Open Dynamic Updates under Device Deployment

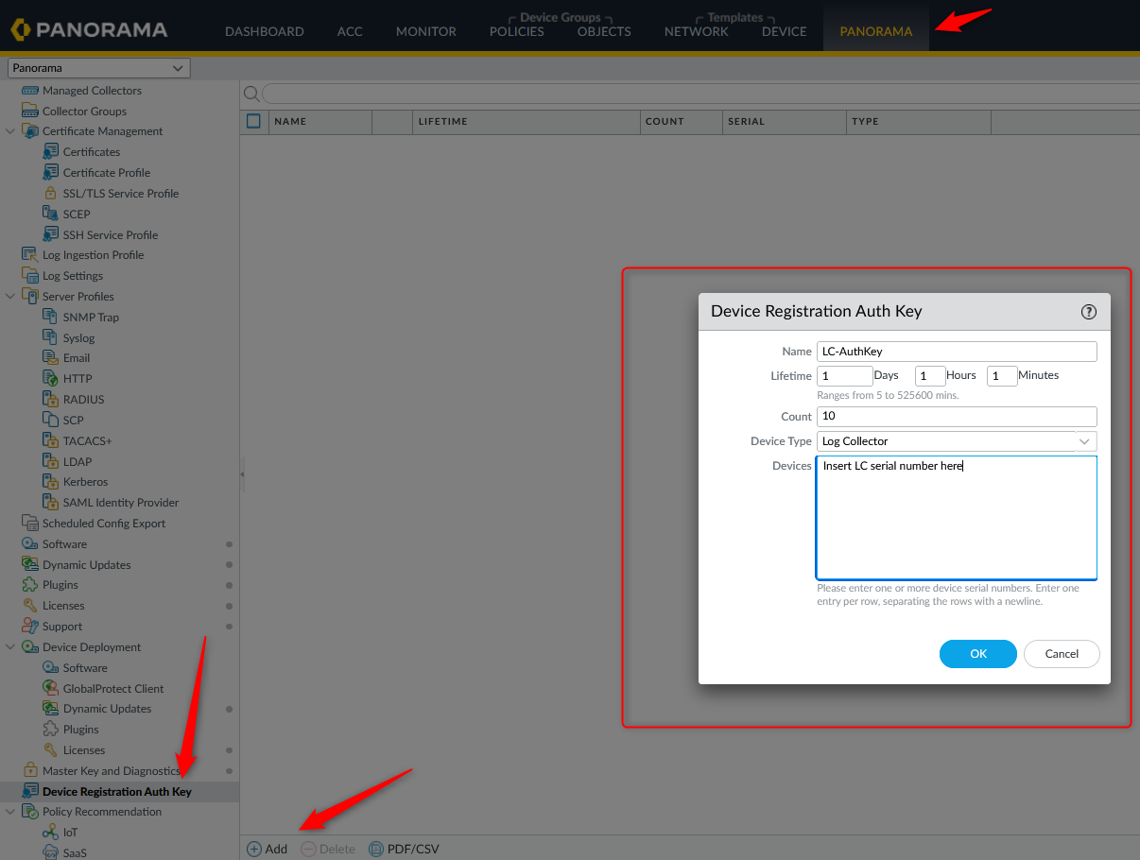[x=107, y=709]
